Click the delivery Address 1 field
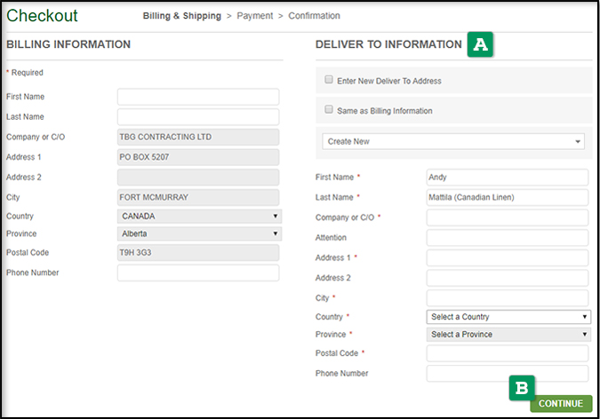This screenshot has height=419, width=600. pos(508,258)
